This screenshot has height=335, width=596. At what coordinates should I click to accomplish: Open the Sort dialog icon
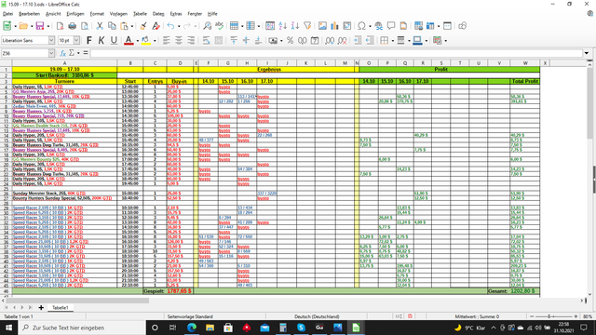pos(270,26)
